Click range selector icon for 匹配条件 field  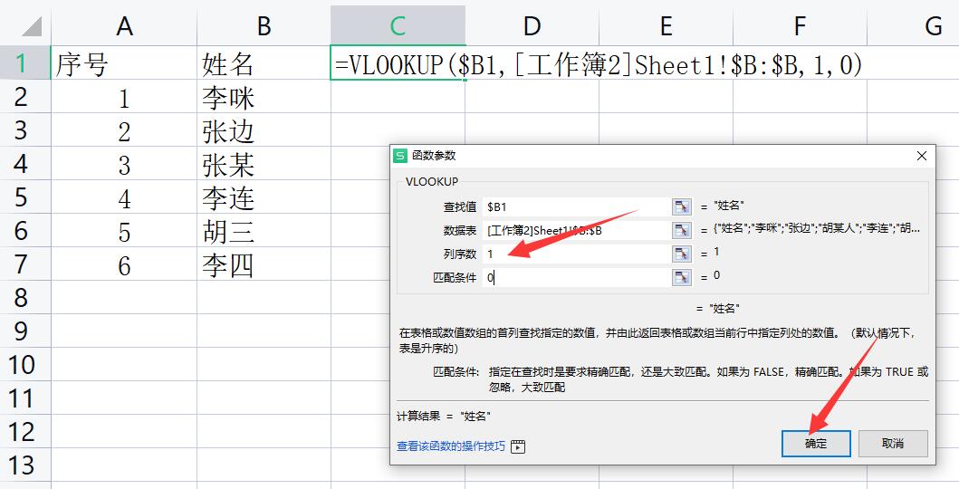click(681, 278)
